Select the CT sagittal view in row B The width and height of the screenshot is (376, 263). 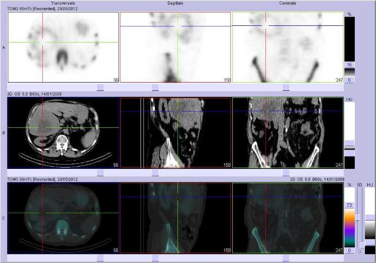[x=175, y=132]
